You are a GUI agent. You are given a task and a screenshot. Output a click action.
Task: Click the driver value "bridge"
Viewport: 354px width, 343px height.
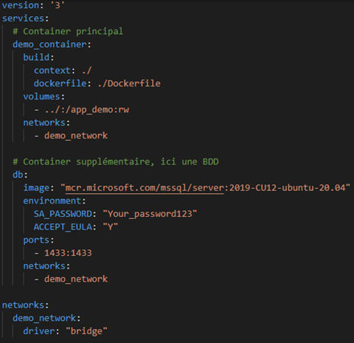tap(87, 331)
